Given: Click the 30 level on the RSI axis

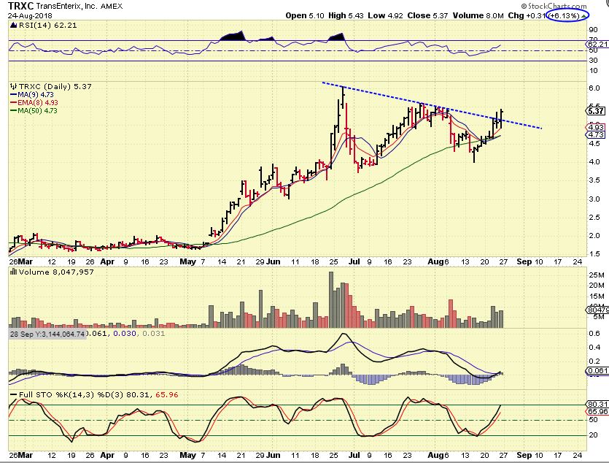Looking at the screenshot, I should 593,61.
